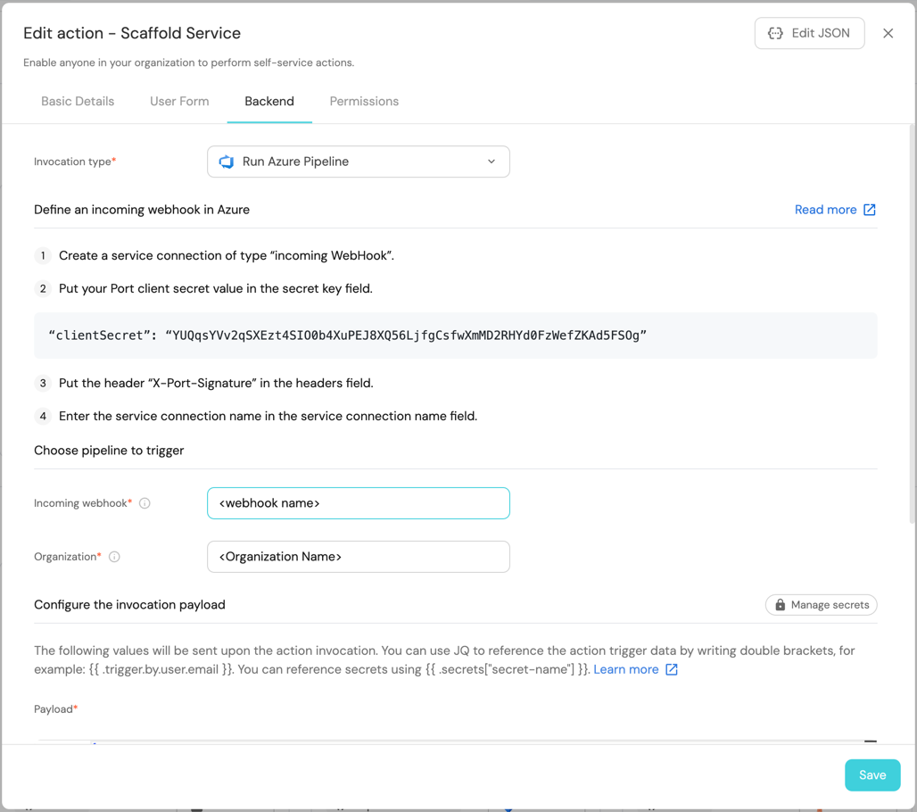Click the Manage secrets lock icon
Image resolution: width=917 pixels, height=812 pixels.
(x=781, y=605)
